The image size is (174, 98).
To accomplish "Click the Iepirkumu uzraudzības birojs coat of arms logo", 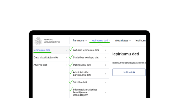I will [x=38, y=41].
